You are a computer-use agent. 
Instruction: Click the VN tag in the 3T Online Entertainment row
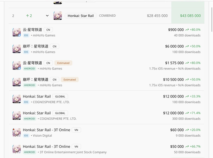click(76, 147)
